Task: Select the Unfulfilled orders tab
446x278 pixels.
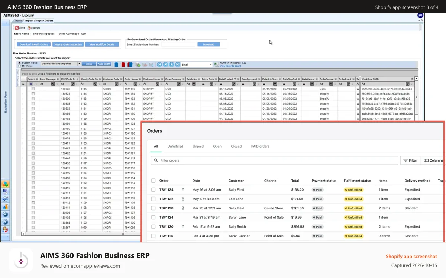Action: point(175,146)
